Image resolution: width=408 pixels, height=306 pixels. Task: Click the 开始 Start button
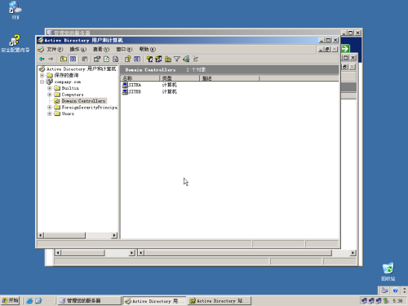10,300
